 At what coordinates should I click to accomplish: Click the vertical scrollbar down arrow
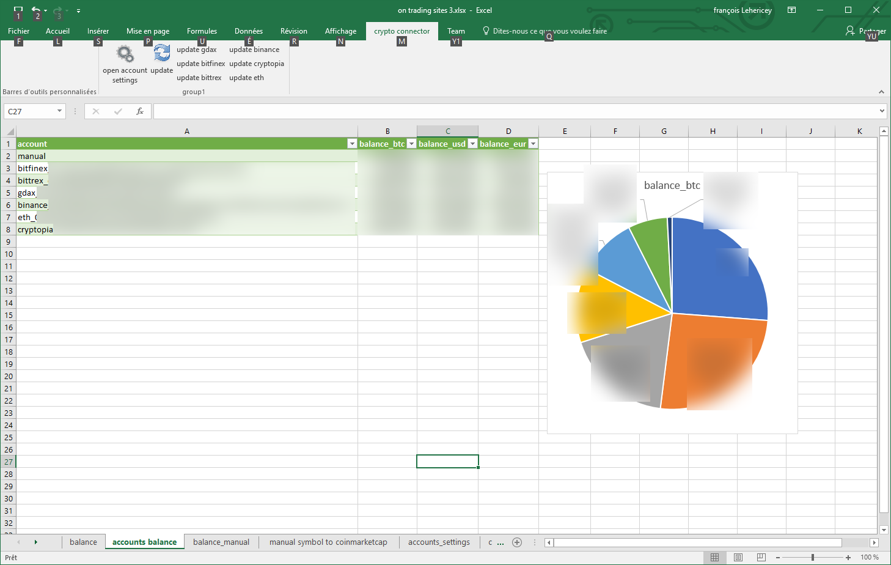click(884, 530)
